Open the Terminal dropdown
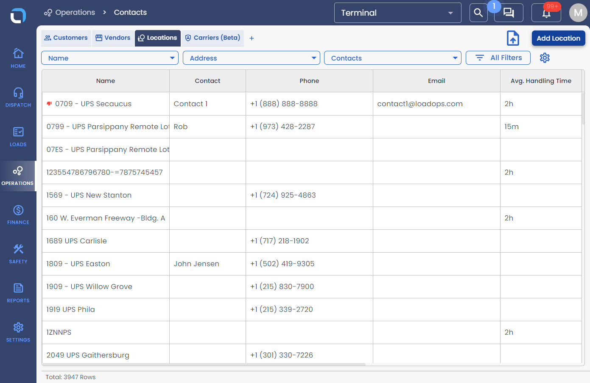 point(398,13)
